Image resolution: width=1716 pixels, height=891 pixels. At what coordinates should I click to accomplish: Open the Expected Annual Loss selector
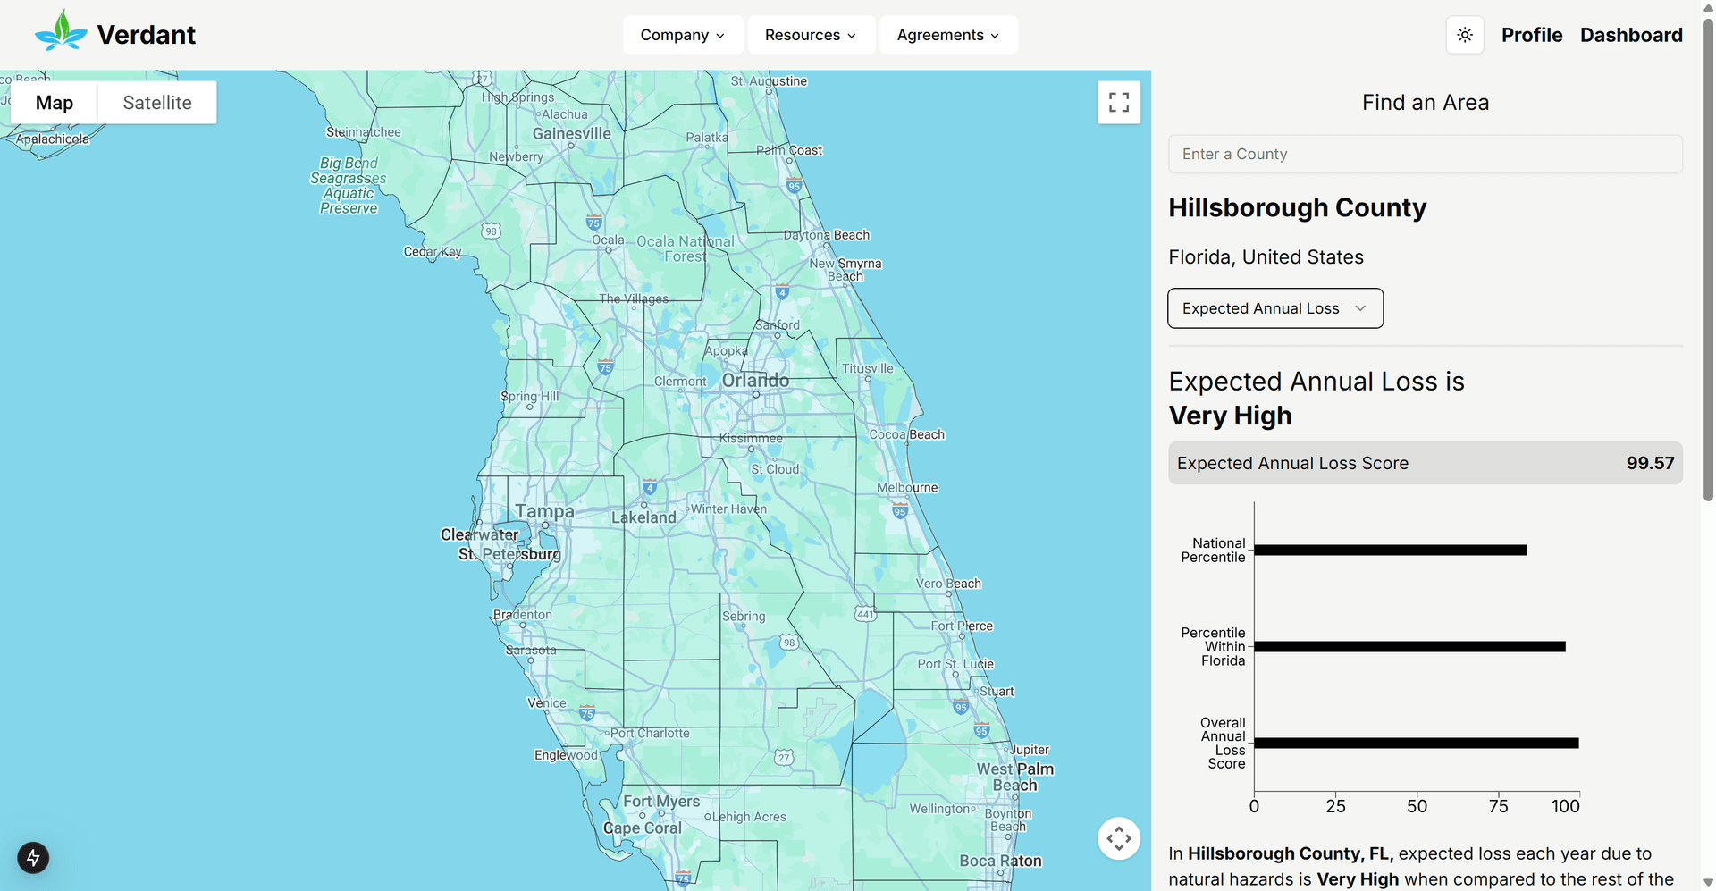[x=1274, y=308]
